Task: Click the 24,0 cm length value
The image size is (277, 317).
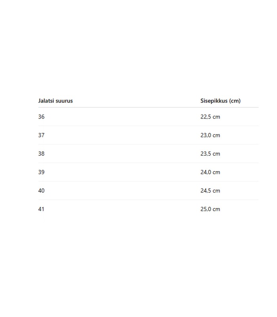Action: 210,172
